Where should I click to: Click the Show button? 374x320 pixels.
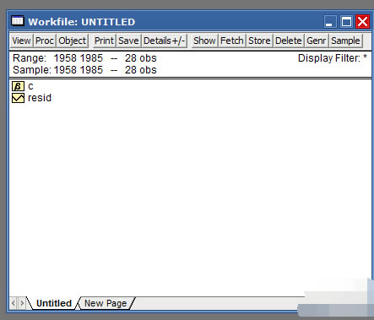tap(204, 41)
